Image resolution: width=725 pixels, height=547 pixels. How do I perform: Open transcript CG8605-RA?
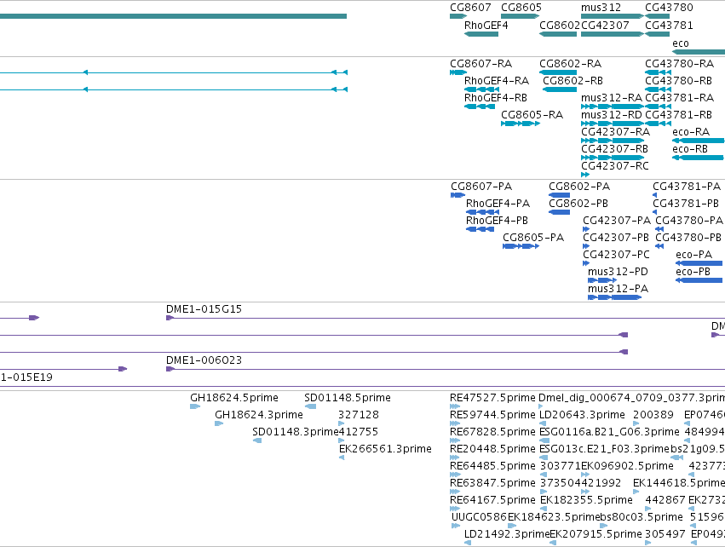coord(532,115)
